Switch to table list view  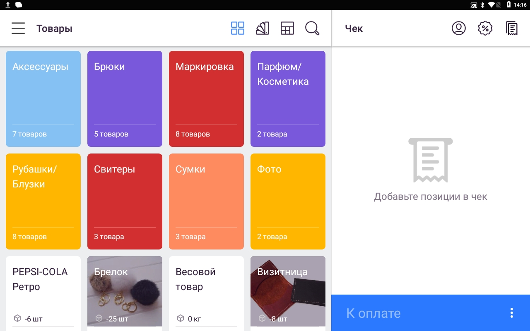pyautogui.click(x=287, y=29)
